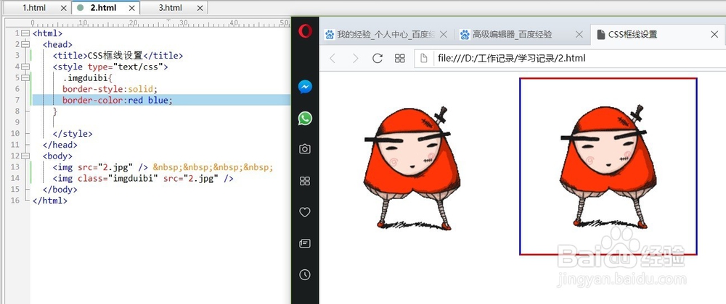Reload the 2.html page
The width and height of the screenshot is (726, 304).
tap(378, 58)
